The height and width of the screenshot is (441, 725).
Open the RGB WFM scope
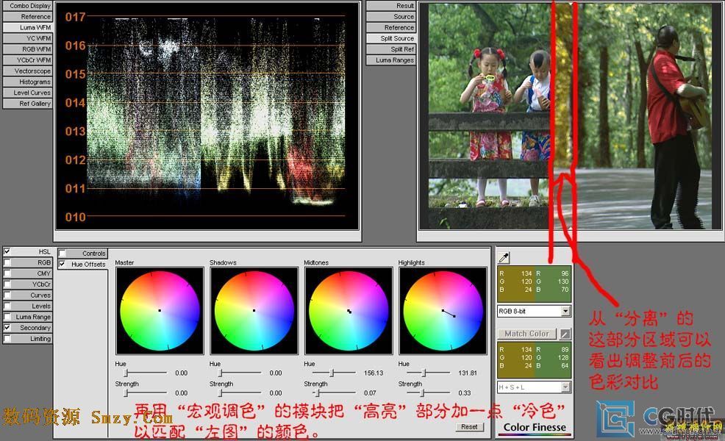pos(27,49)
